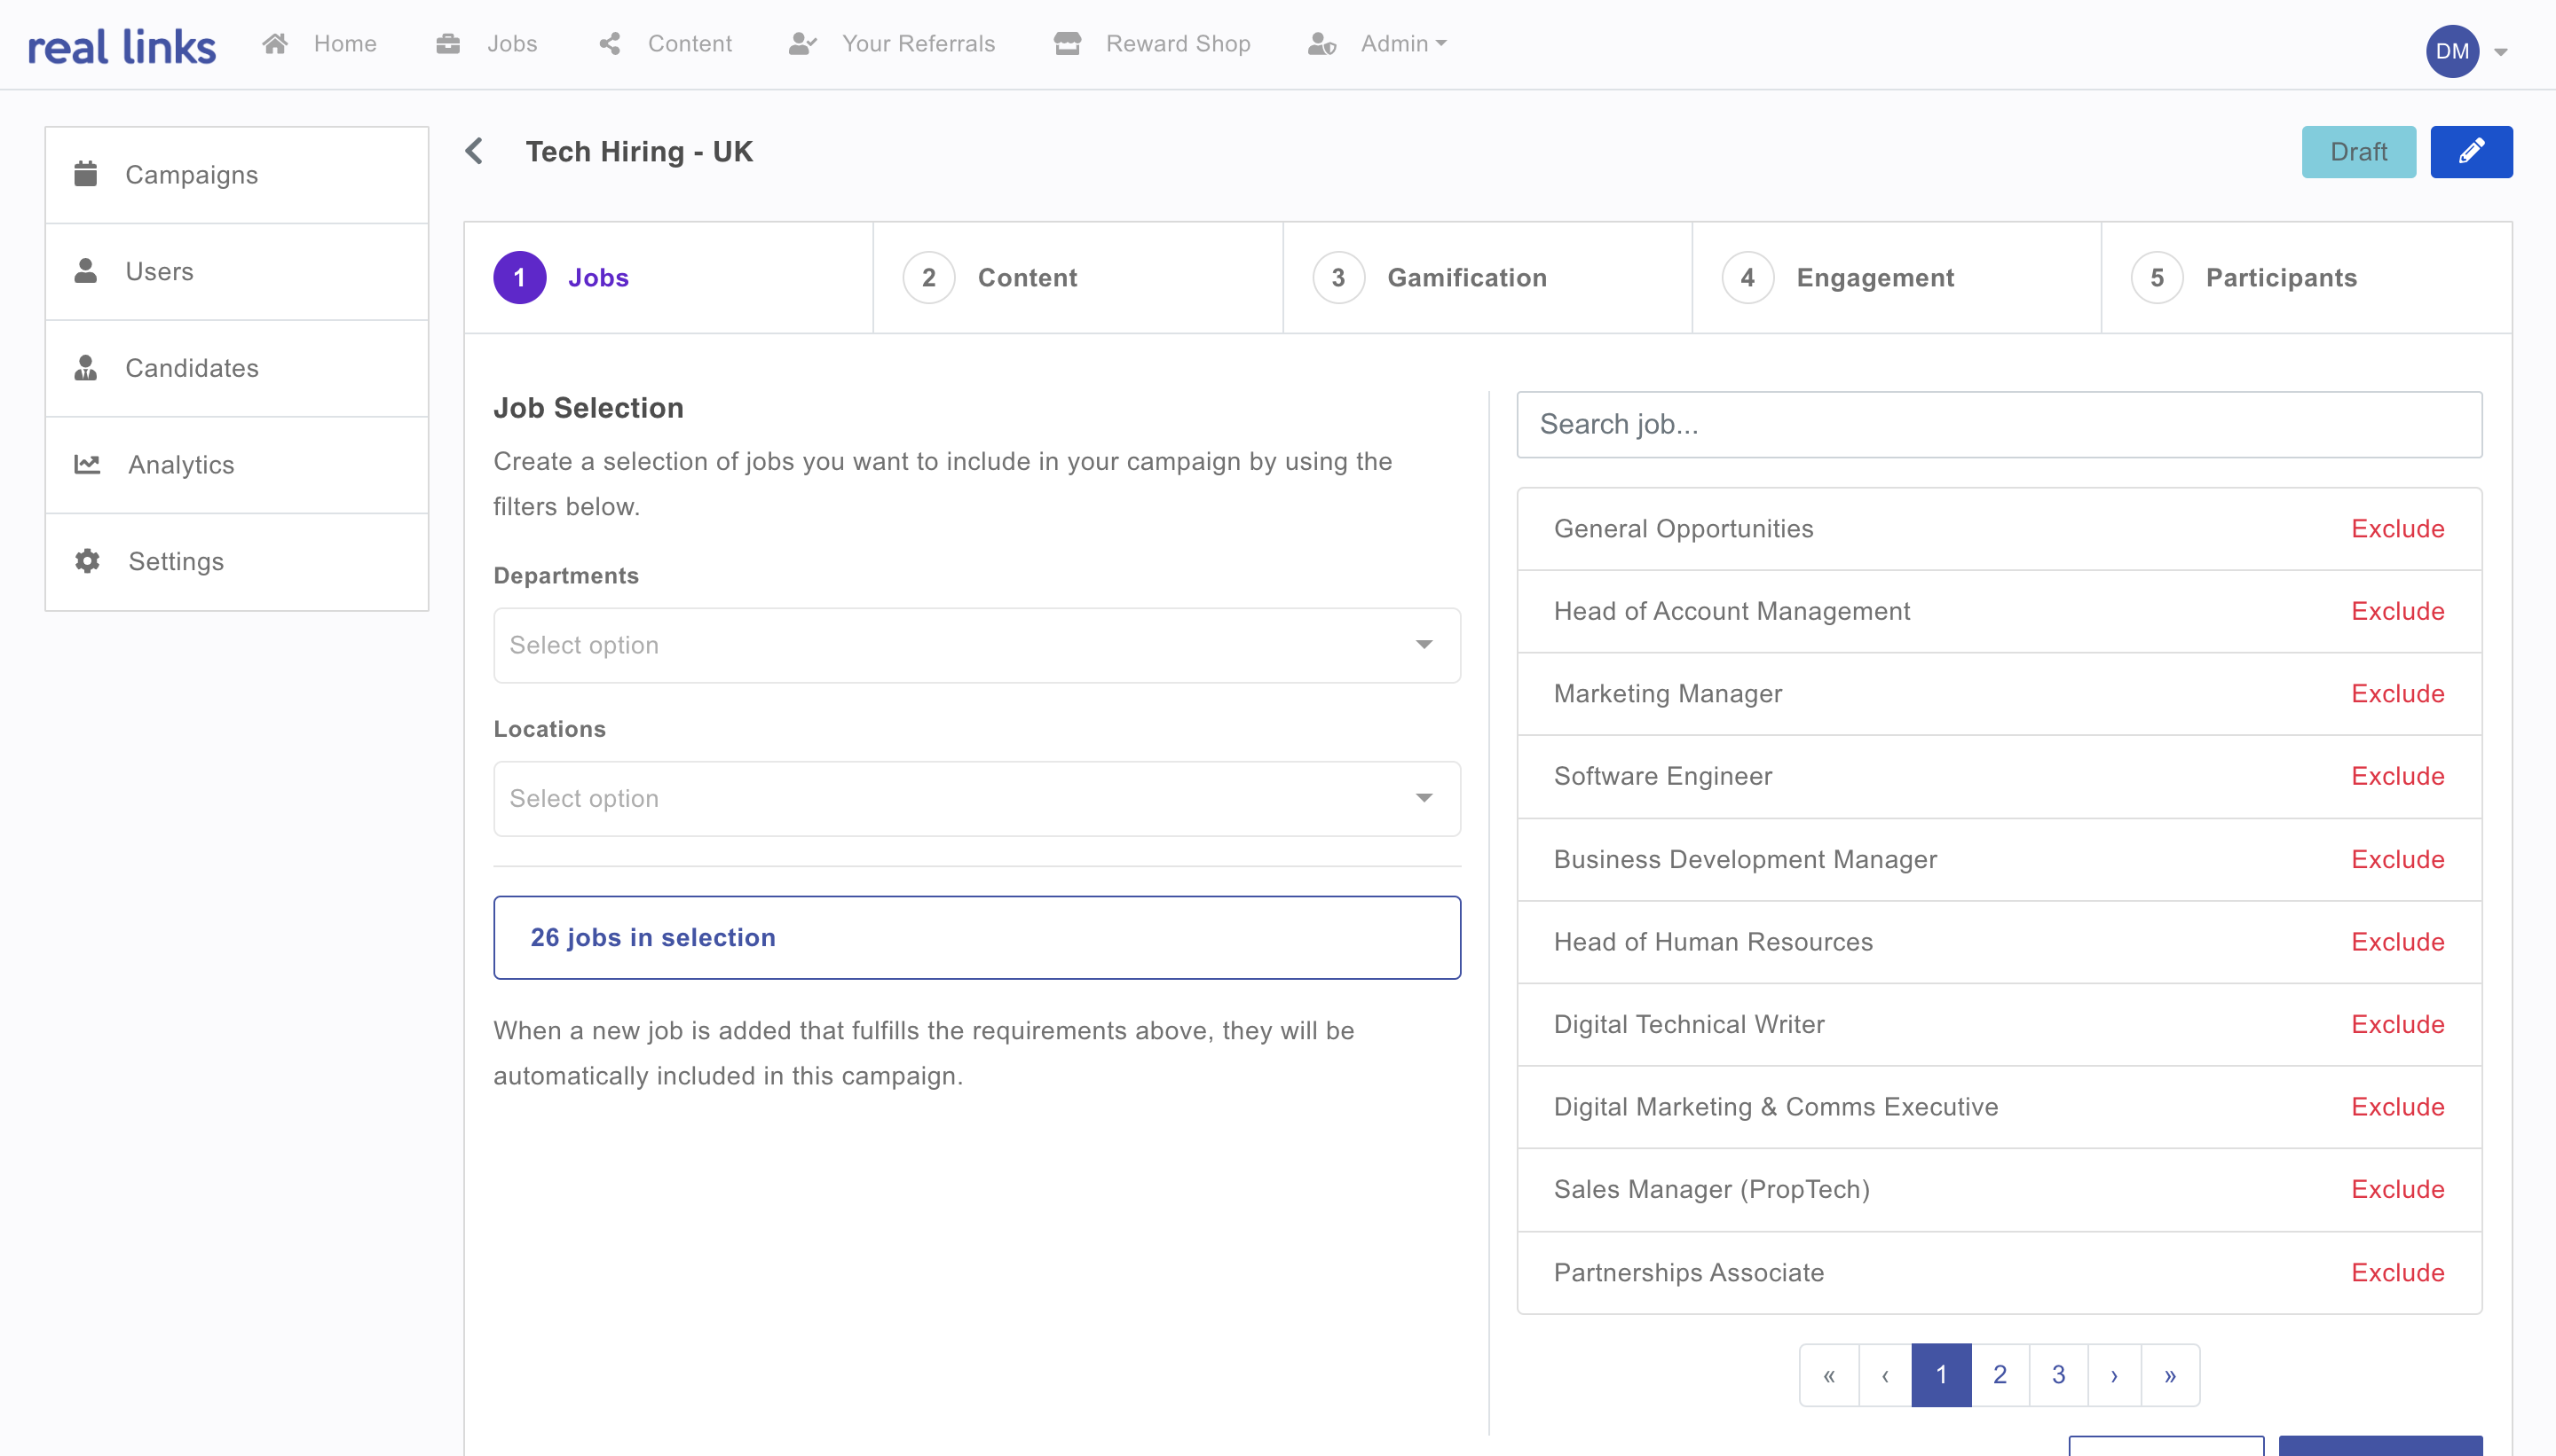The height and width of the screenshot is (1456, 2556).
Task: Open Reward Shop in the top nav
Action: pyautogui.click(x=1177, y=44)
